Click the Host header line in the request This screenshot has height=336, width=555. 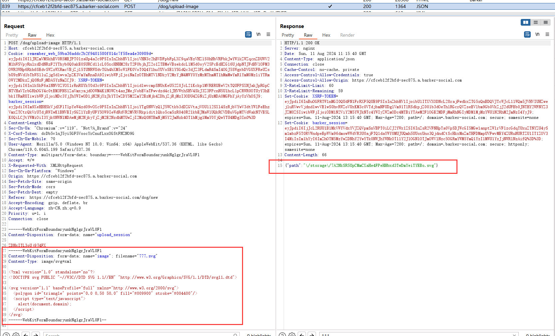click(61, 48)
